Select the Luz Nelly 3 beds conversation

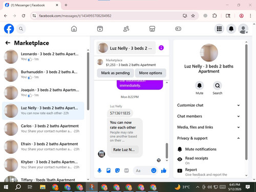click(x=43, y=111)
